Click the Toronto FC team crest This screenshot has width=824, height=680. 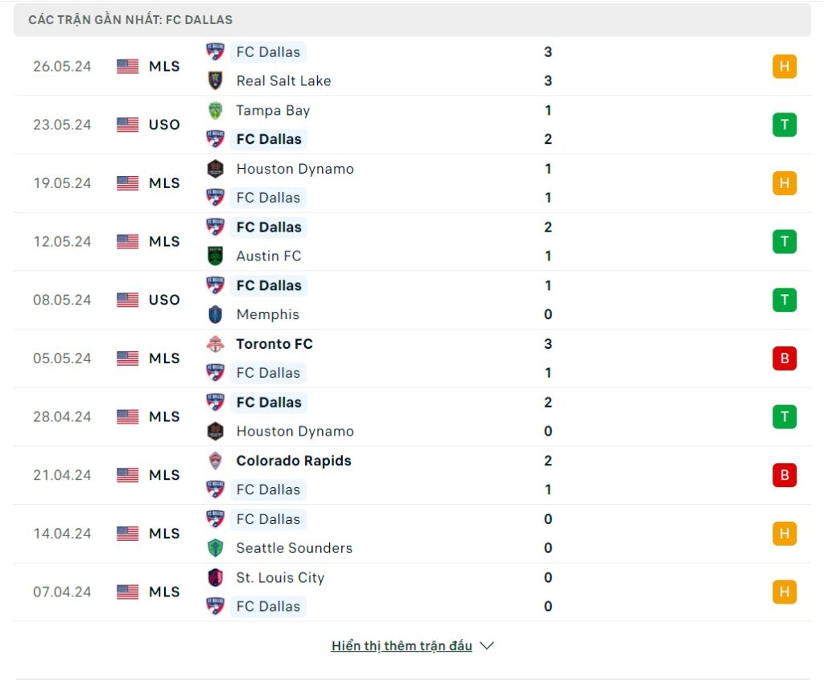215,344
